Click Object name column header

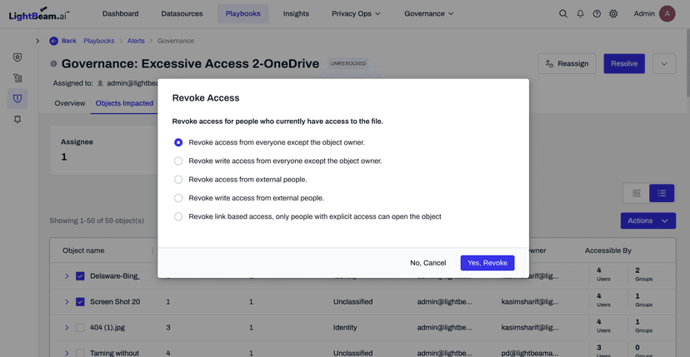83,250
